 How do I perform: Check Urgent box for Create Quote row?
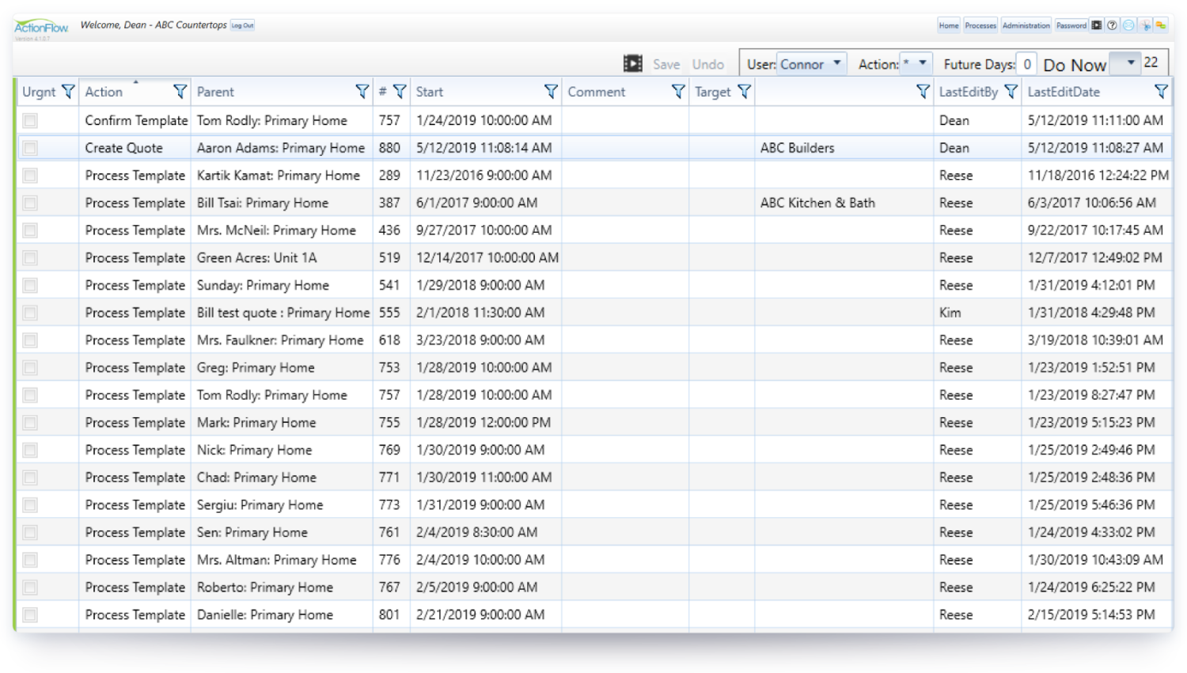pyautogui.click(x=30, y=148)
